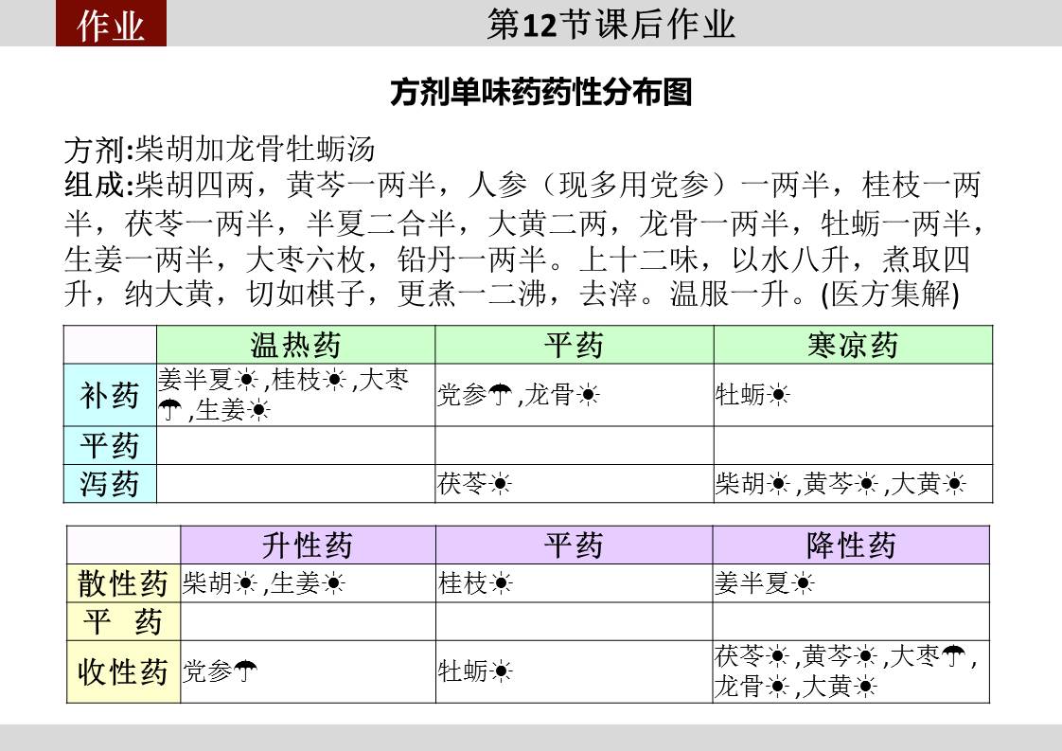
Task: Select the green 平药 column header
Action: [575, 345]
